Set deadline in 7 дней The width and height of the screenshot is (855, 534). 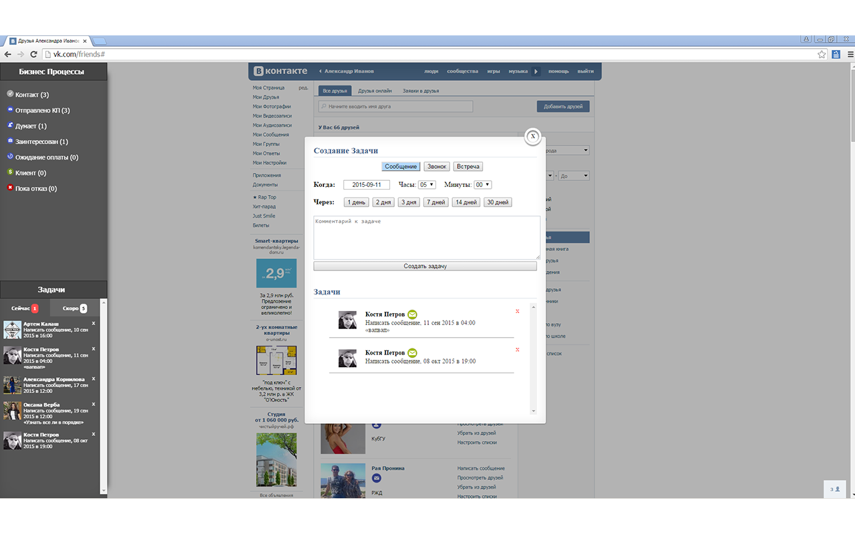[436, 202]
